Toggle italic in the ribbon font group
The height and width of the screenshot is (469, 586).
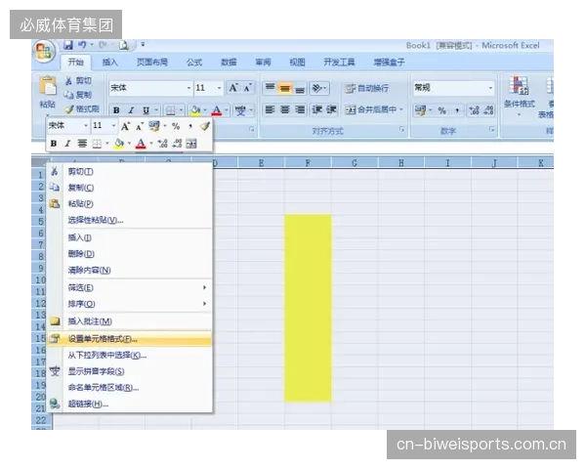131,110
